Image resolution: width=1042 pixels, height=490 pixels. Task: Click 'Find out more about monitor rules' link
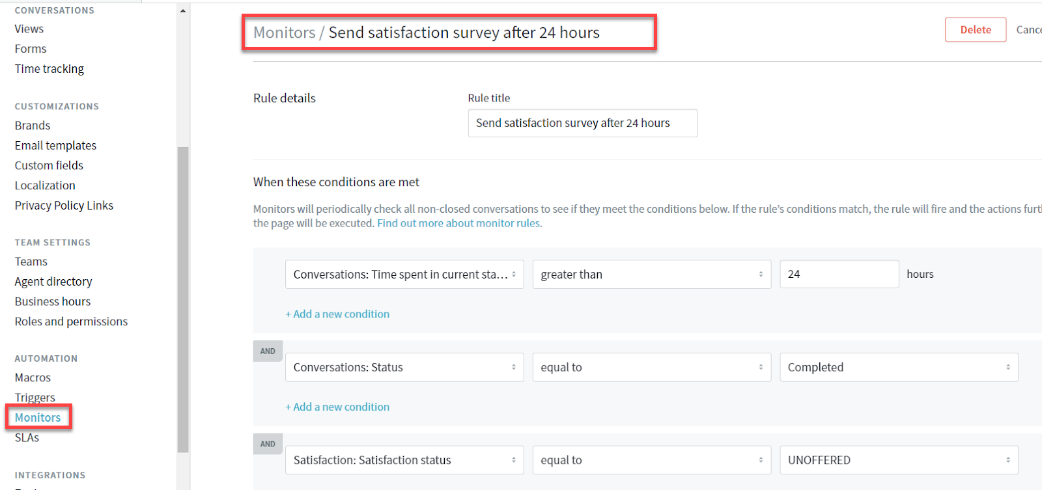coord(458,223)
